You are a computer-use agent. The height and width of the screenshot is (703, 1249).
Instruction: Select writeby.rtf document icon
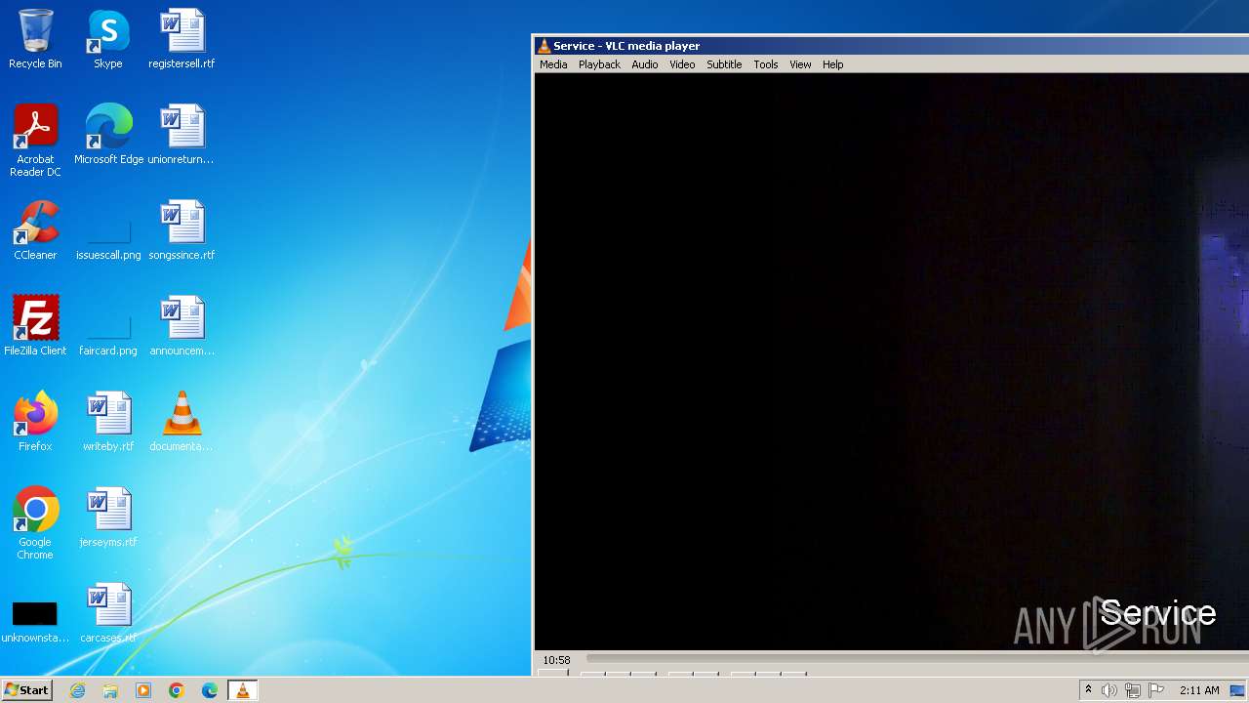tap(108, 422)
